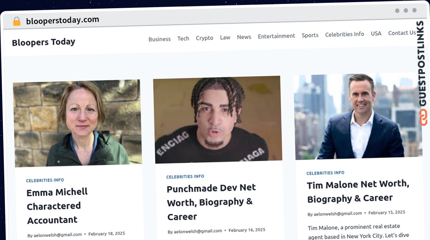Open Punchmade Dev Net Worth article title
Viewport: 430px width, 240px height.
click(211, 202)
